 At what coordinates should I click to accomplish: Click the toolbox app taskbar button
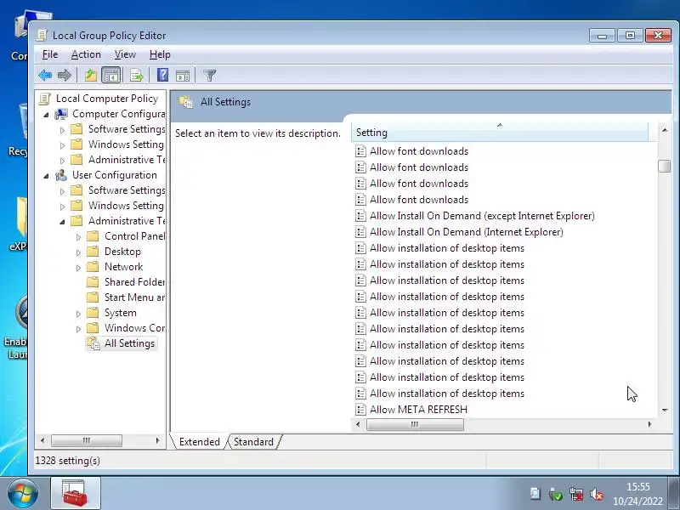point(76,493)
